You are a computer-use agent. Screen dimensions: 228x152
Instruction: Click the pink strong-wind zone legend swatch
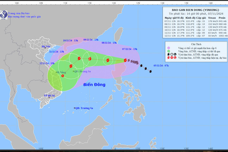169,47
